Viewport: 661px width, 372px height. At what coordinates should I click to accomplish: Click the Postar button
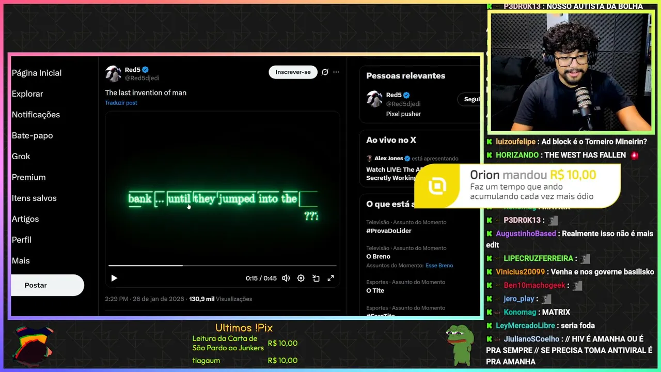(x=48, y=285)
